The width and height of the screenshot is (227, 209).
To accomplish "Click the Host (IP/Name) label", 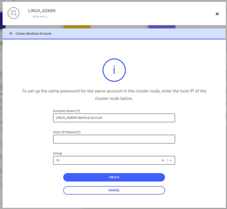I will click(67, 132).
